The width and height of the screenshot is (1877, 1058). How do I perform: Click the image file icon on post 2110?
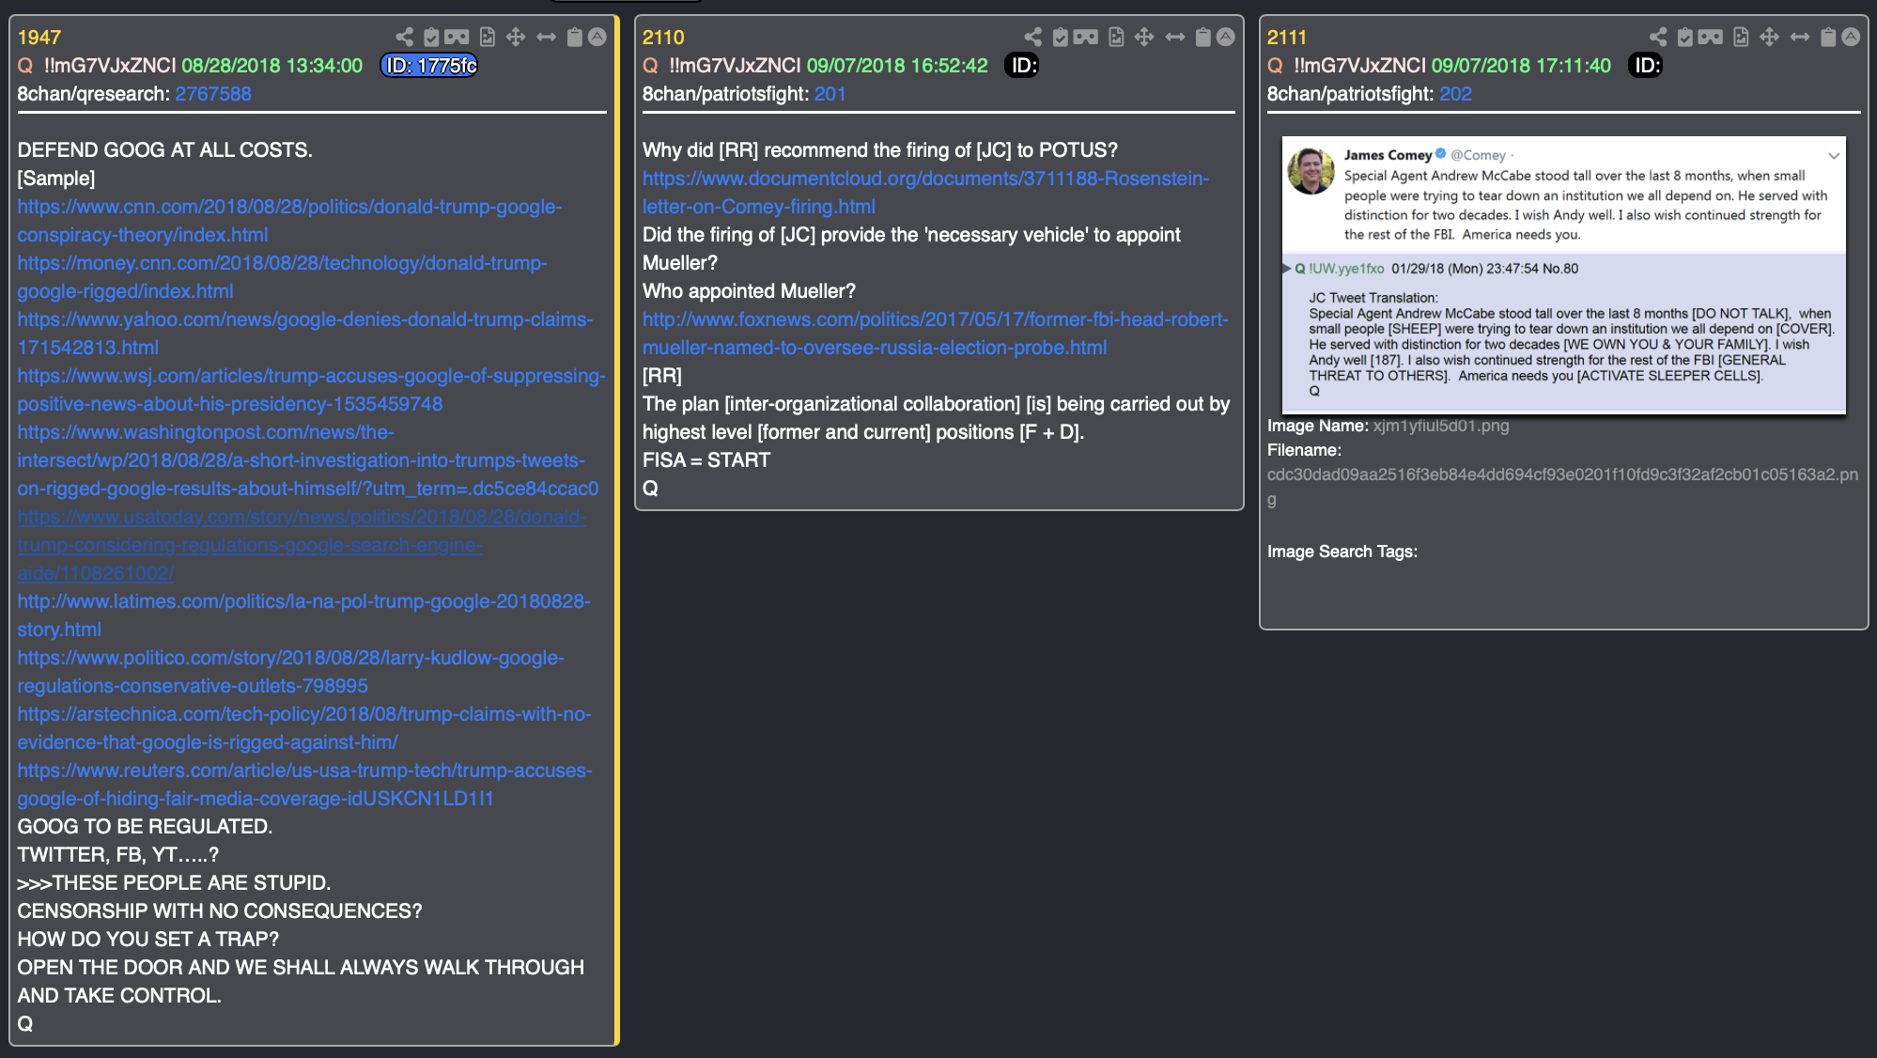pyautogui.click(x=1116, y=37)
